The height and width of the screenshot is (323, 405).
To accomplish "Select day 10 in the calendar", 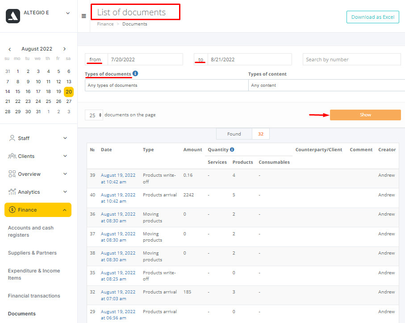I will [x=38, y=82].
